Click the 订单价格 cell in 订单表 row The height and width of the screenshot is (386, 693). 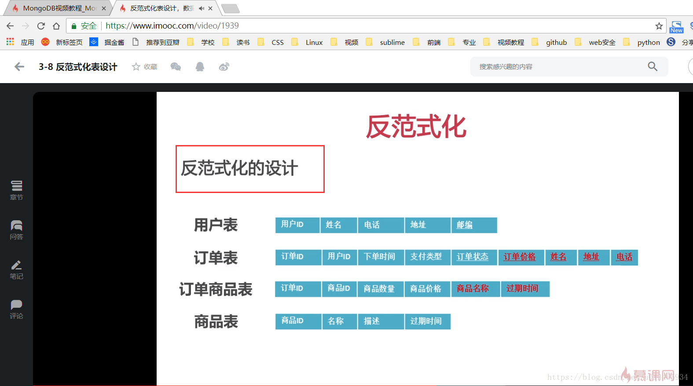[x=521, y=257]
